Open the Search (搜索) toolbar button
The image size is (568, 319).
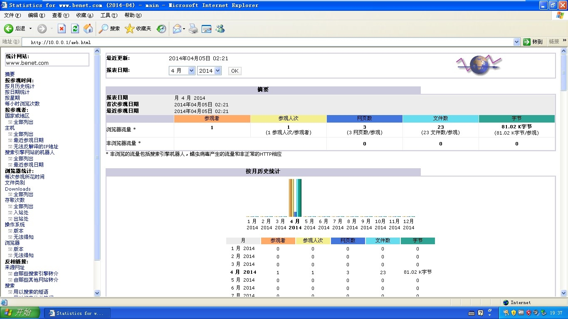pyautogui.click(x=109, y=29)
